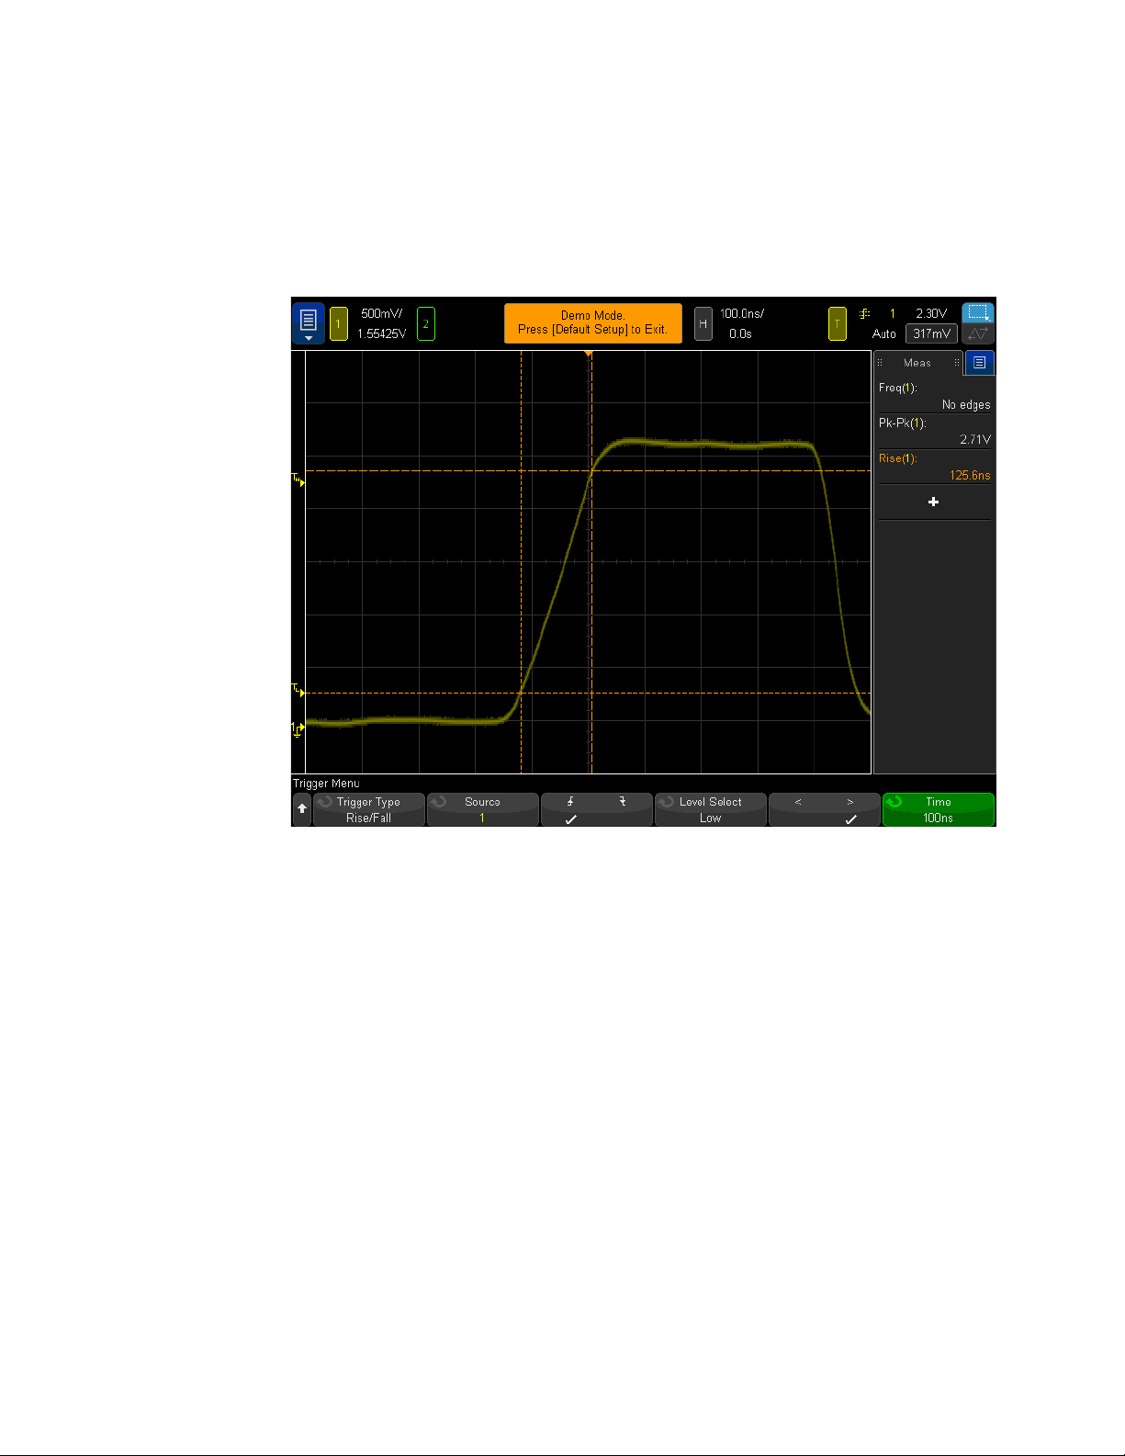Click the channel 1 ground reference marker
This screenshot has width=1125, height=1456.
[298, 729]
